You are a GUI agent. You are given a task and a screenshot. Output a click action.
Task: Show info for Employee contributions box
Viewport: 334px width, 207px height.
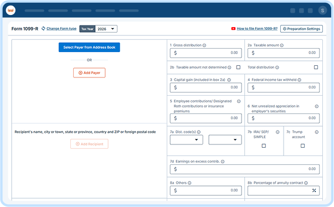239,101
